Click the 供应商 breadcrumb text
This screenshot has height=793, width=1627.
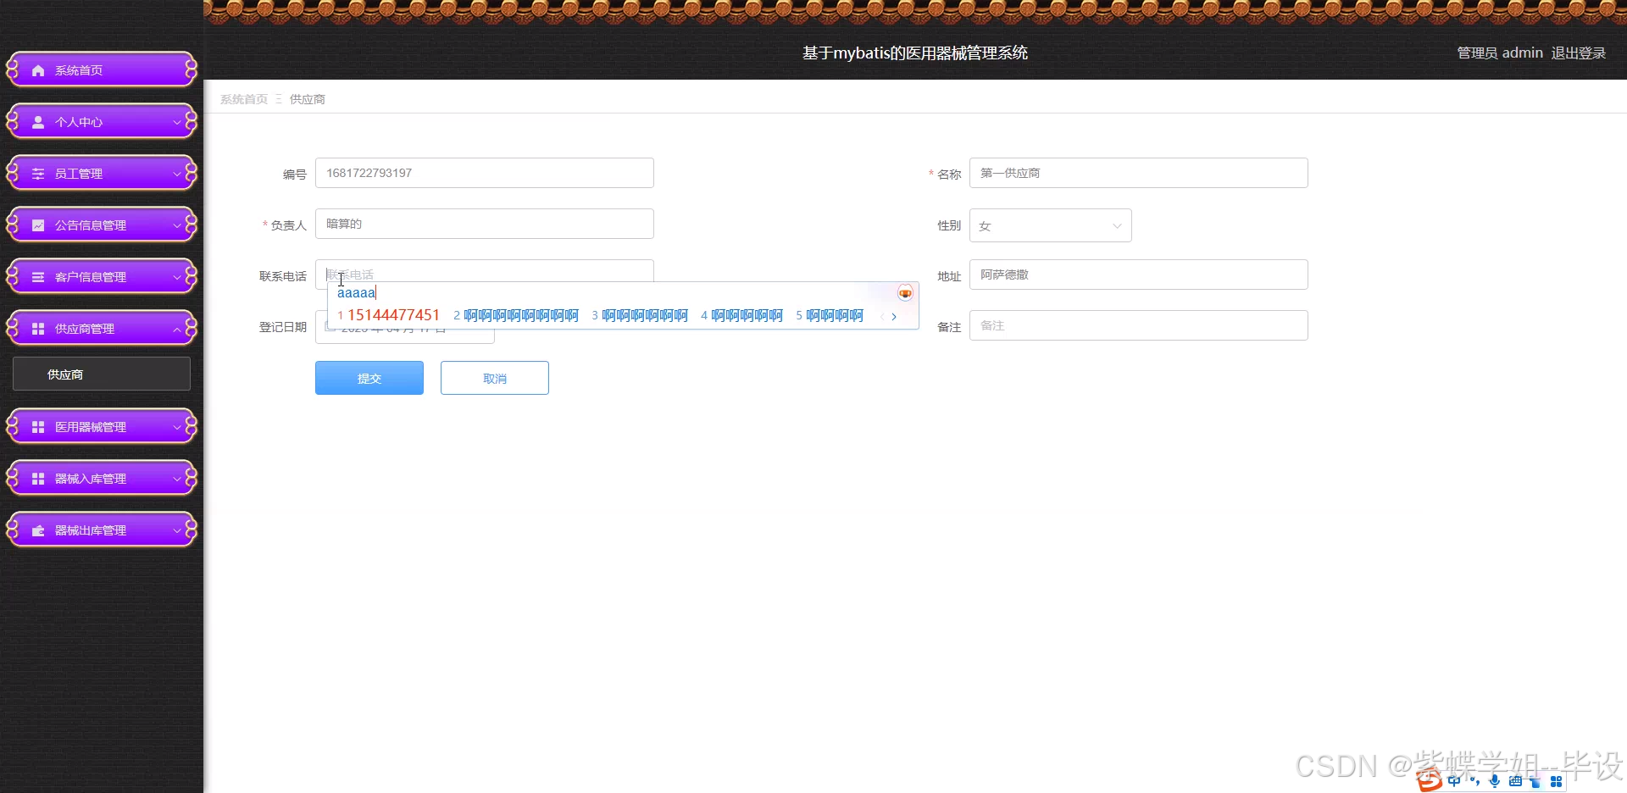click(308, 99)
